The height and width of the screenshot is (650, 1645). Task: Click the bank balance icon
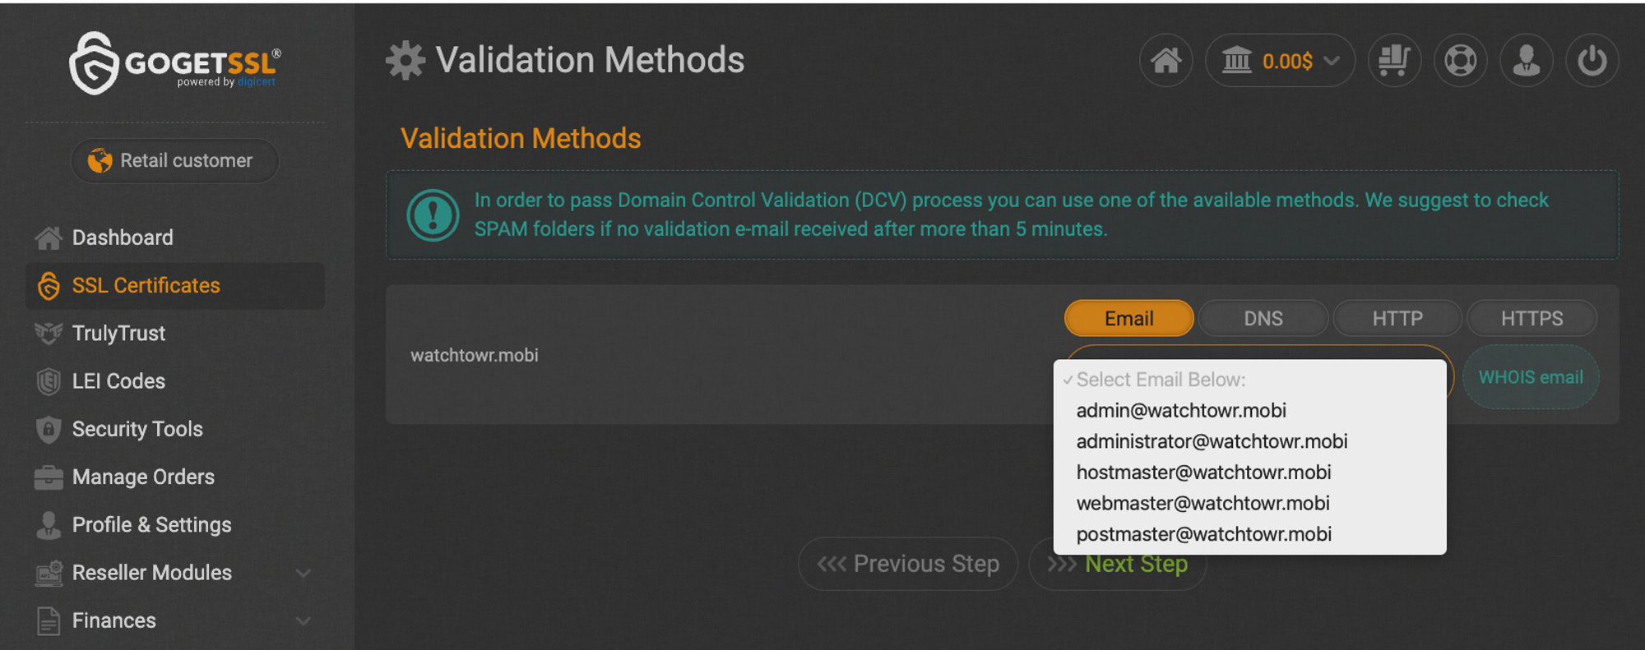(1236, 60)
